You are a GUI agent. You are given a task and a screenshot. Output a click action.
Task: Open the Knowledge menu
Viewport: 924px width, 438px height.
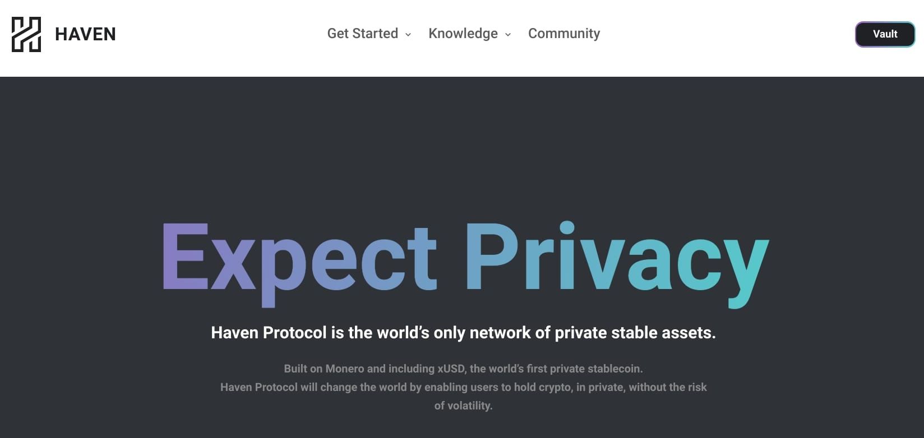coord(463,34)
